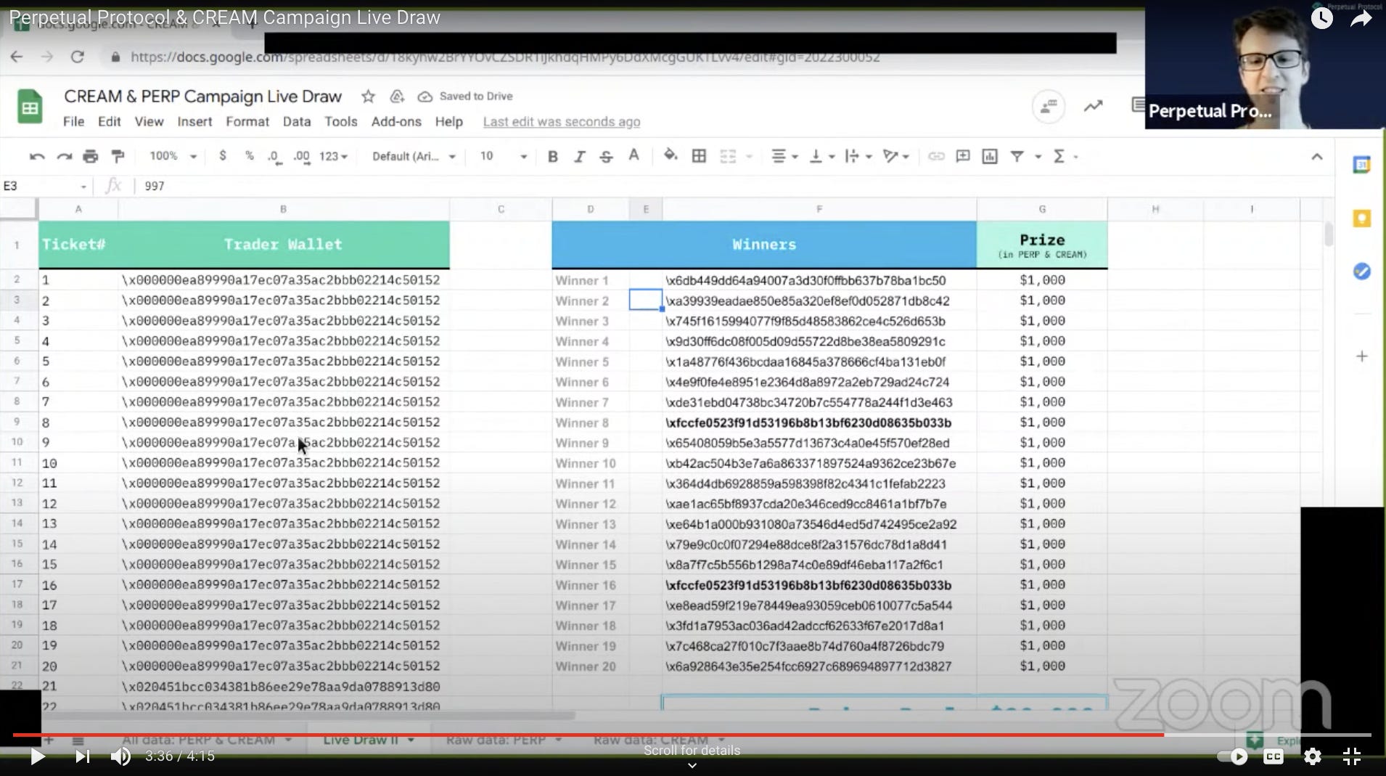The width and height of the screenshot is (1386, 776).
Task: Click 'Last edit was seconds ago' link
Action: click(562, 121)
